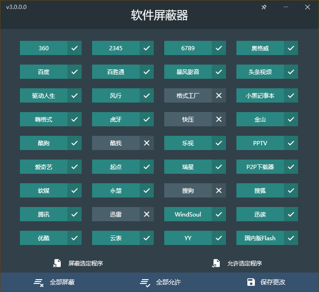Screen dimensions: 319x292
Task: Click the X mark beside 搜狗
Action: [219, 190]
